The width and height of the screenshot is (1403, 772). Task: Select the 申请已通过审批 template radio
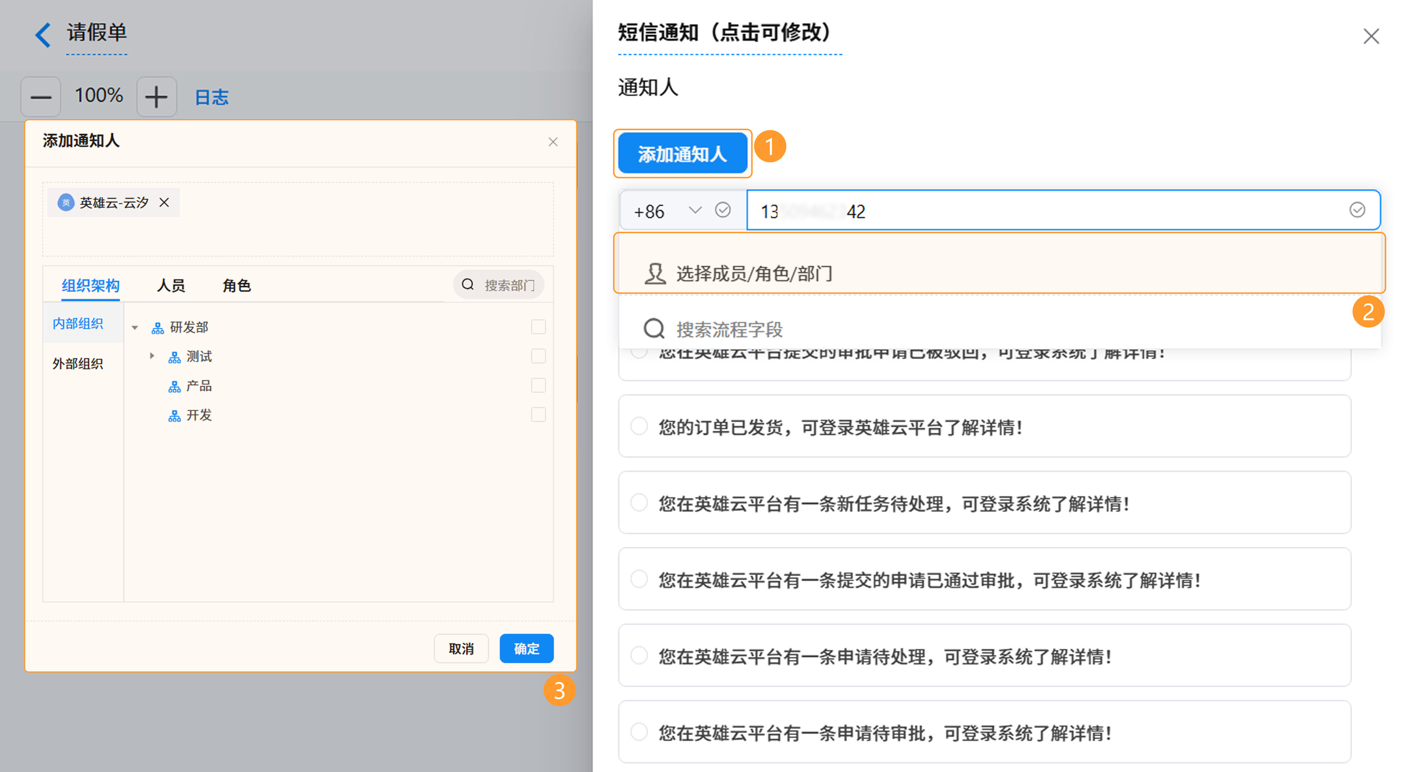(x=639, y=579)
